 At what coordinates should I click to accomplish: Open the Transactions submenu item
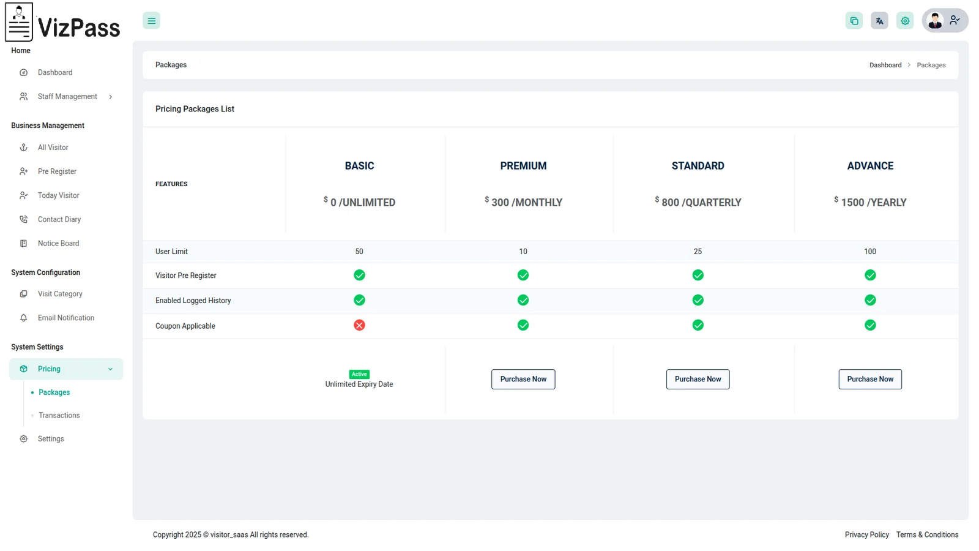point(59,415)
